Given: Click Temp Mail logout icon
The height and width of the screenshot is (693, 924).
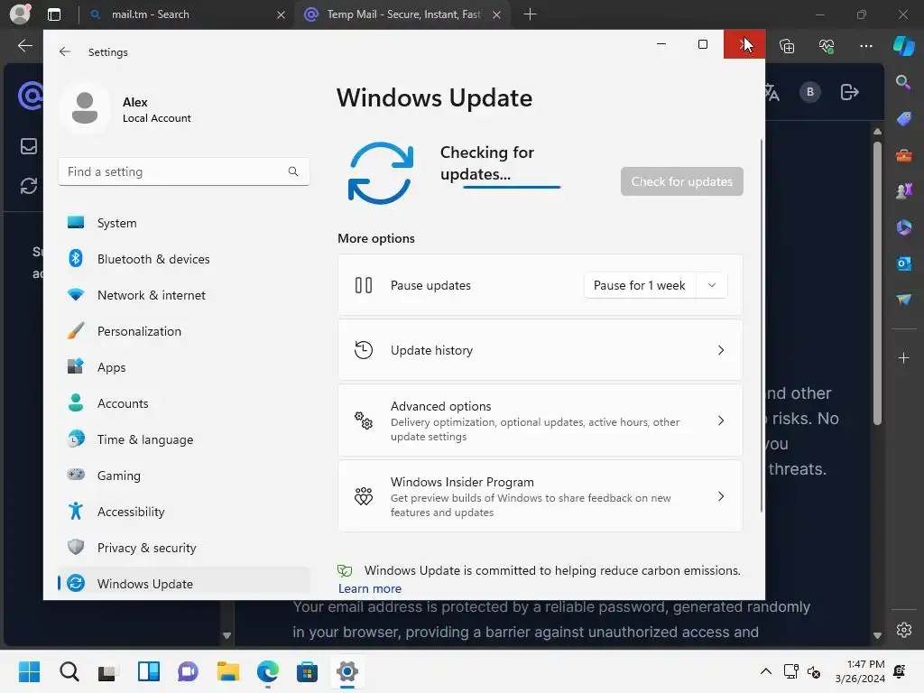Looking at the screenshot, I should click(x=849, y=92).
